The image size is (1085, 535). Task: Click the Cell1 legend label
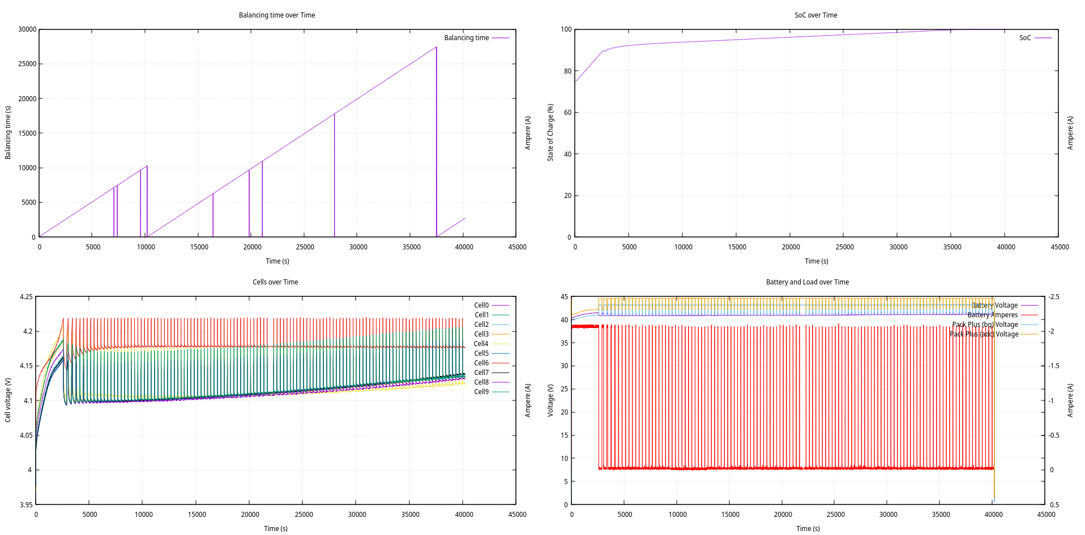click(481, 315)
